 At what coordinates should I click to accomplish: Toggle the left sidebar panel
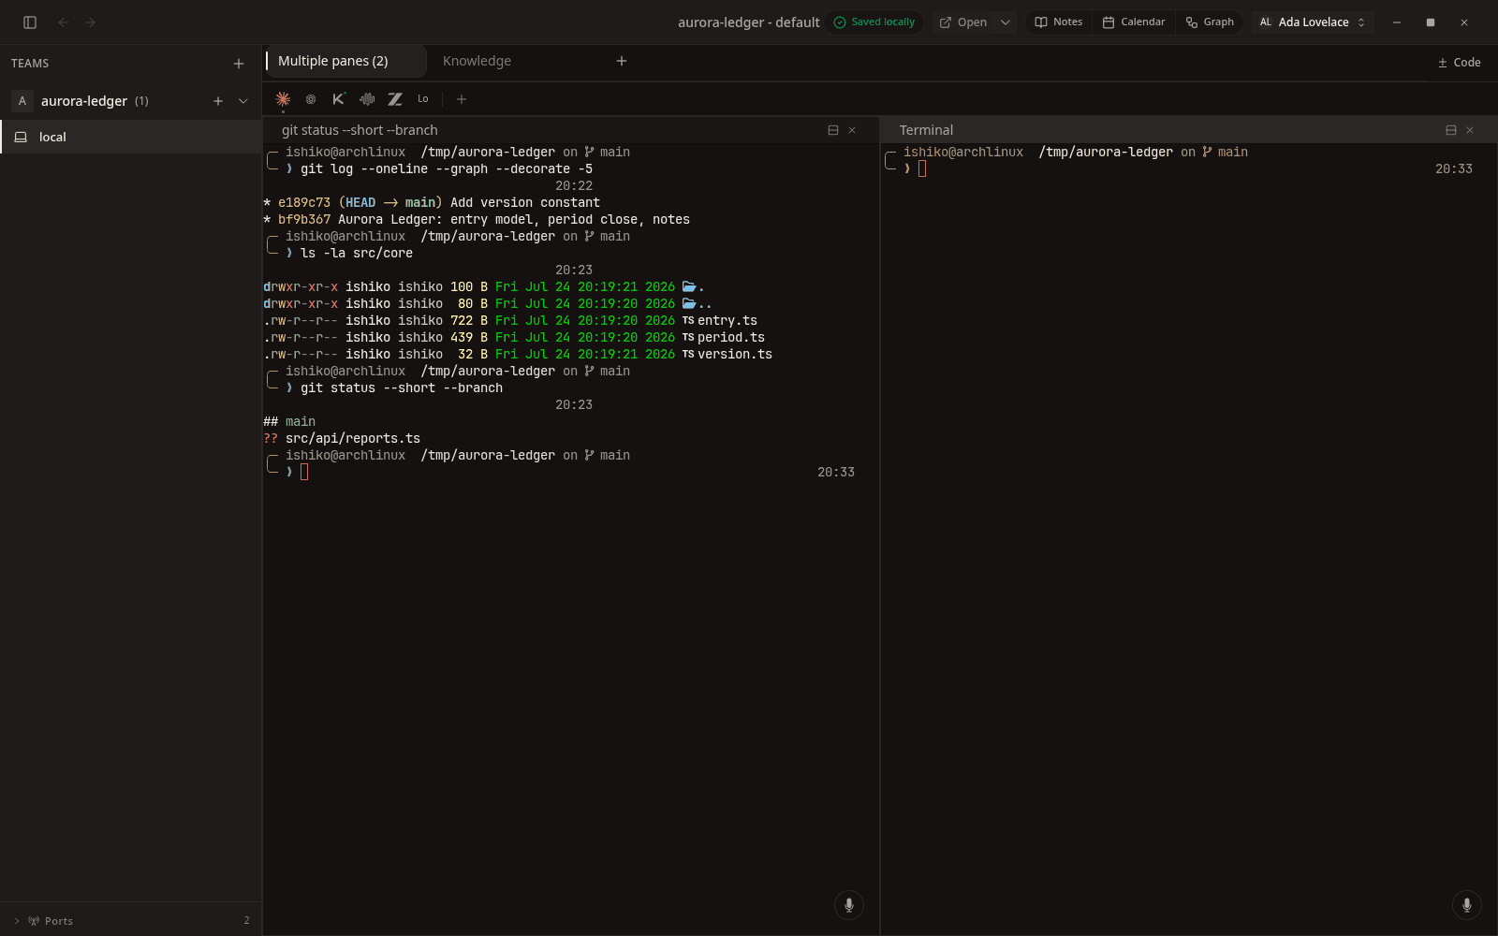pos(30,22)
